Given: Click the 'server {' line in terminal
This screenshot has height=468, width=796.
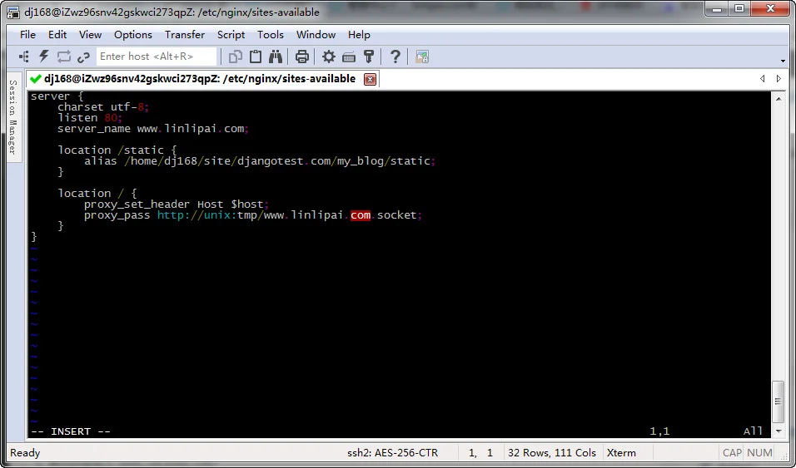Looking at the screenshot, I should pos(57,96).
